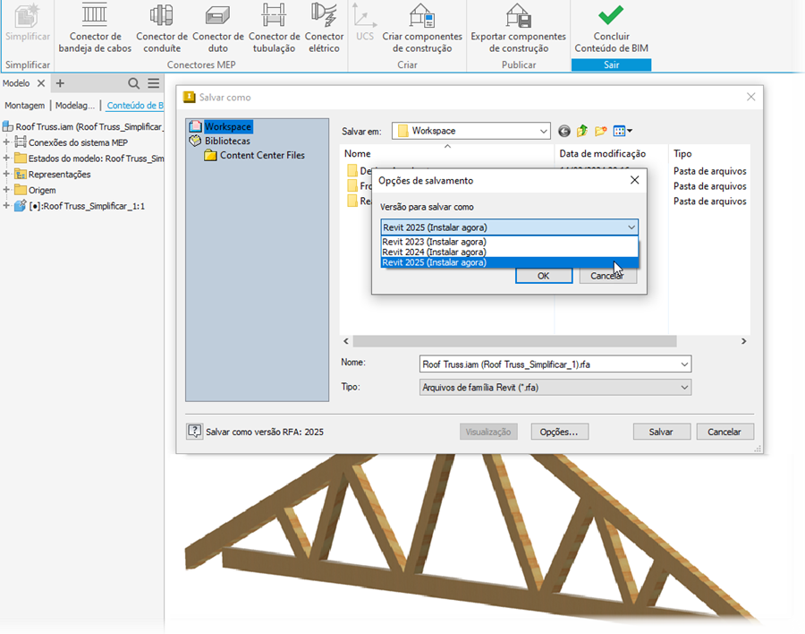
Task: Close the Modelo browser panel
Action: click(41, 82)
